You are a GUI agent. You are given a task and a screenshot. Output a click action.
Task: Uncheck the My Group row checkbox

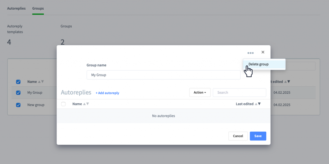click(18, 92)
